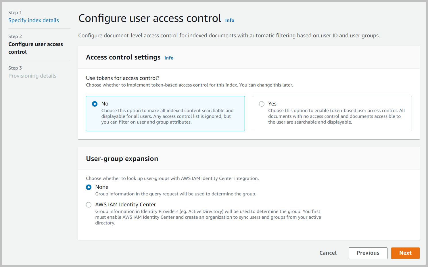Select None under user-group expansion
Screen dimensions: 428x267
point(89,187)
